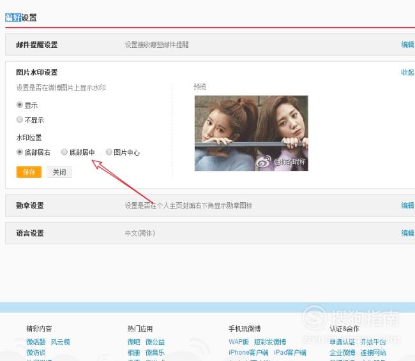
Task: Click the 图片水印设置 section title
Action: click(x=37, y=72)
